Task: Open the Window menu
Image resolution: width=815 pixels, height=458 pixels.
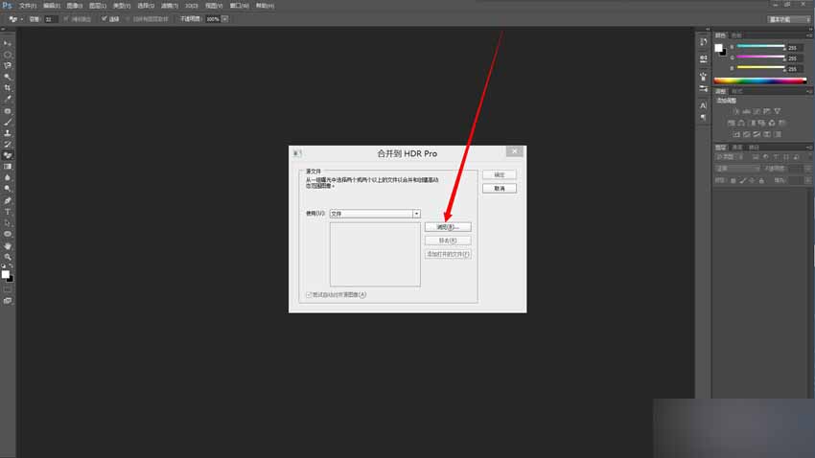Action: (239, 6)
